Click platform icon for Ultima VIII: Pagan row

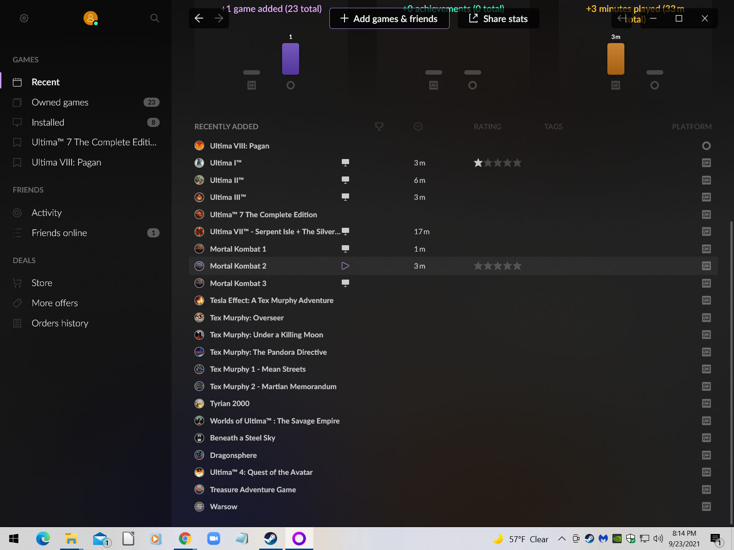point(706,146)
